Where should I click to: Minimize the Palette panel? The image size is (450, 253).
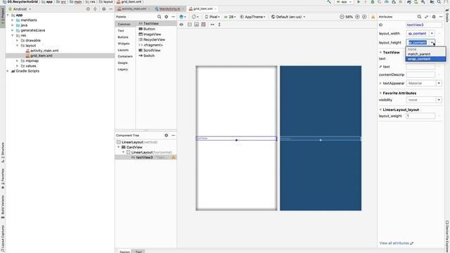[x=173, y=17]
